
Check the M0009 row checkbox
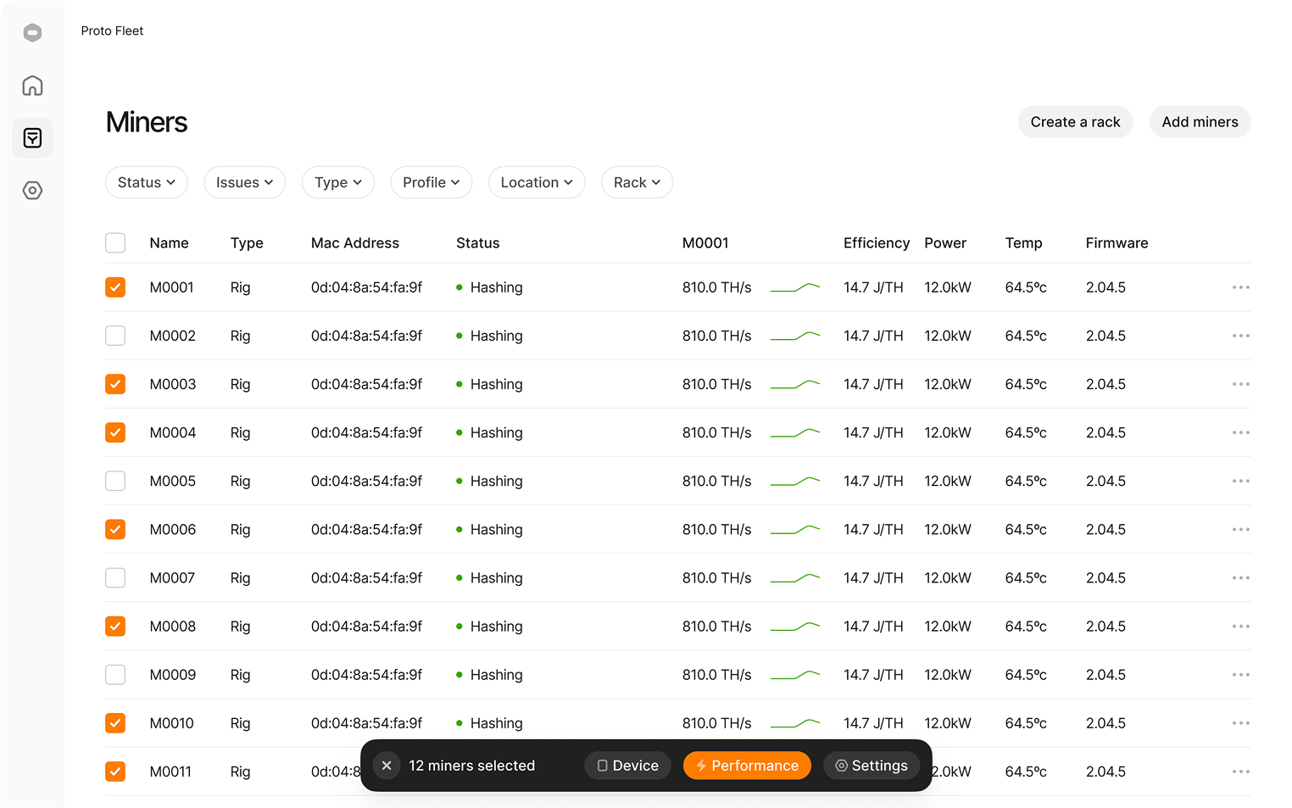coord(115,675)
